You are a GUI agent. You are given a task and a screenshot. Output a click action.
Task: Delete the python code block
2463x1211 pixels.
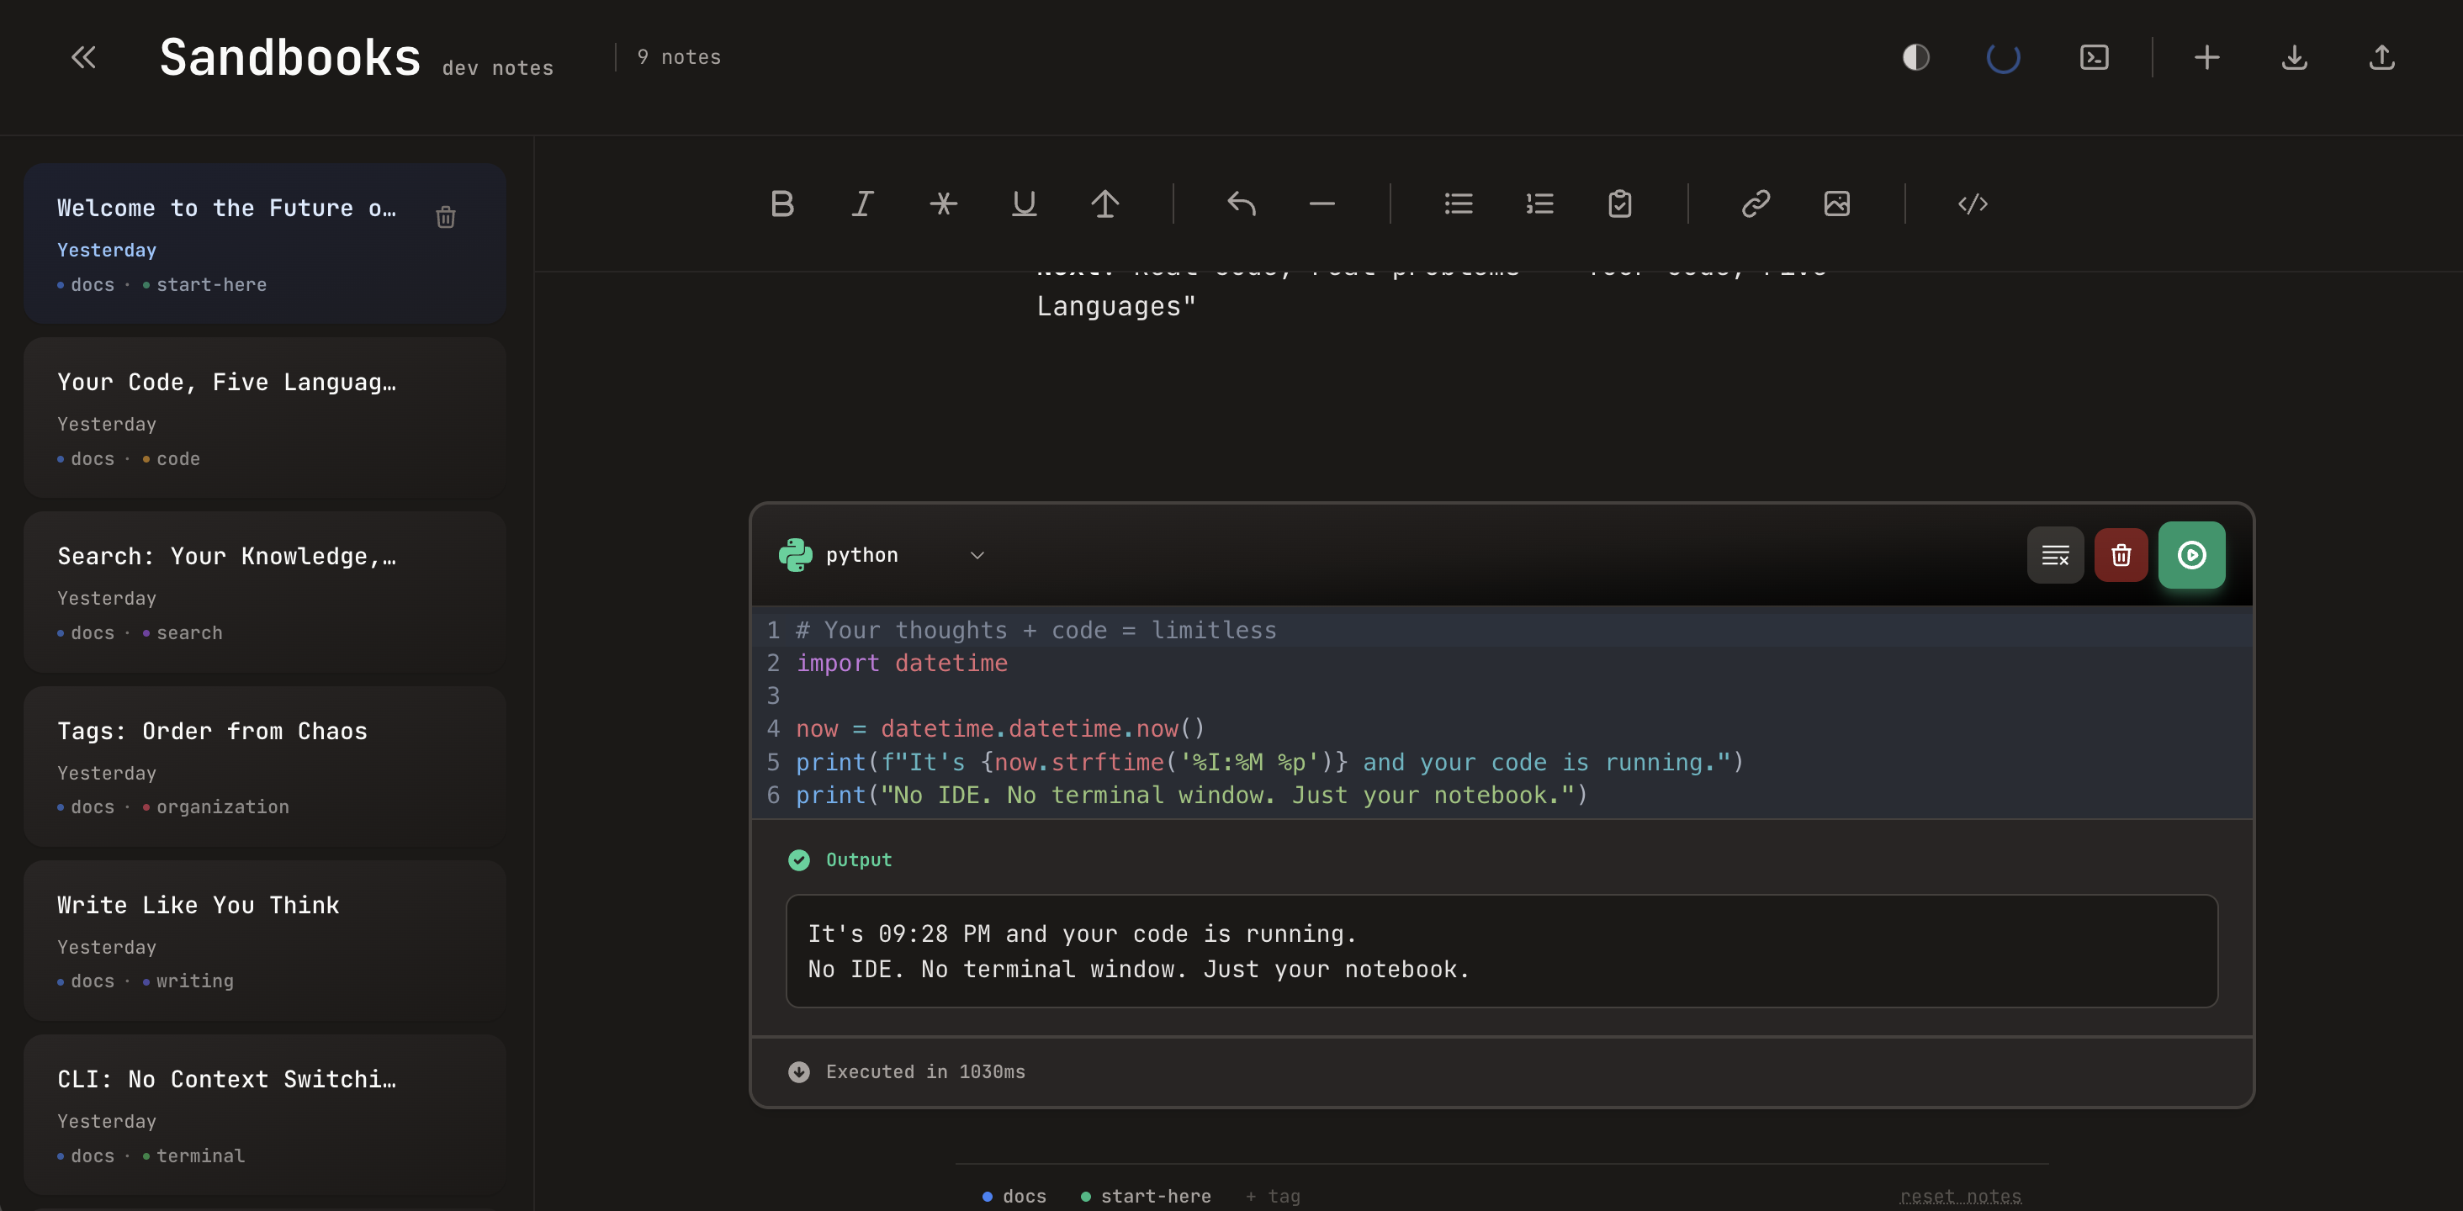[x=2121, y=554]
